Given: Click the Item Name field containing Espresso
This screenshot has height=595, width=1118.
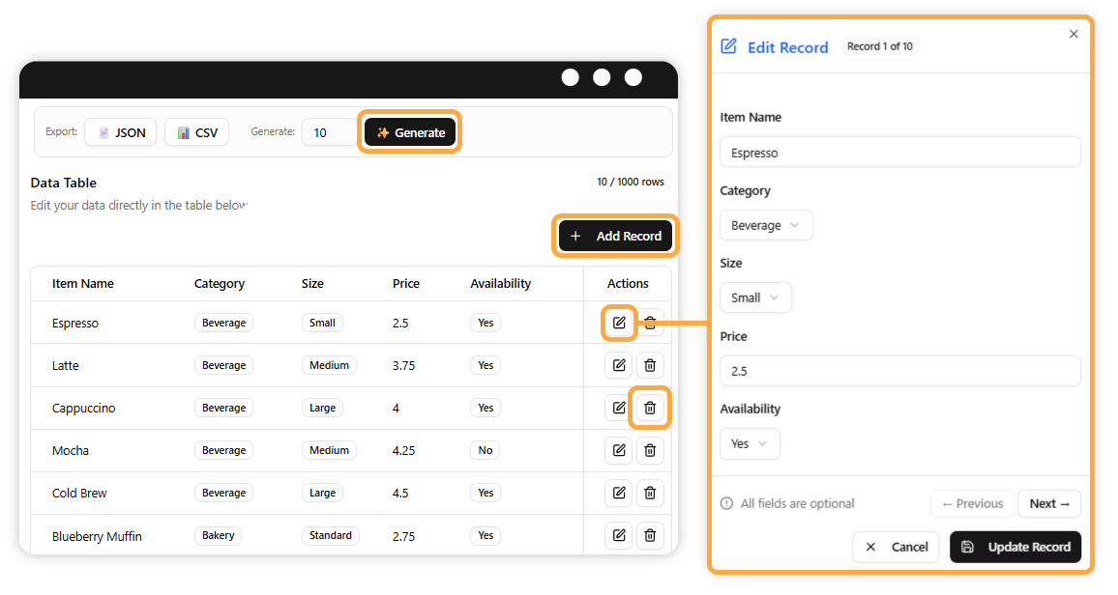Looking at the screenshot, I should [x=899, y=153].
